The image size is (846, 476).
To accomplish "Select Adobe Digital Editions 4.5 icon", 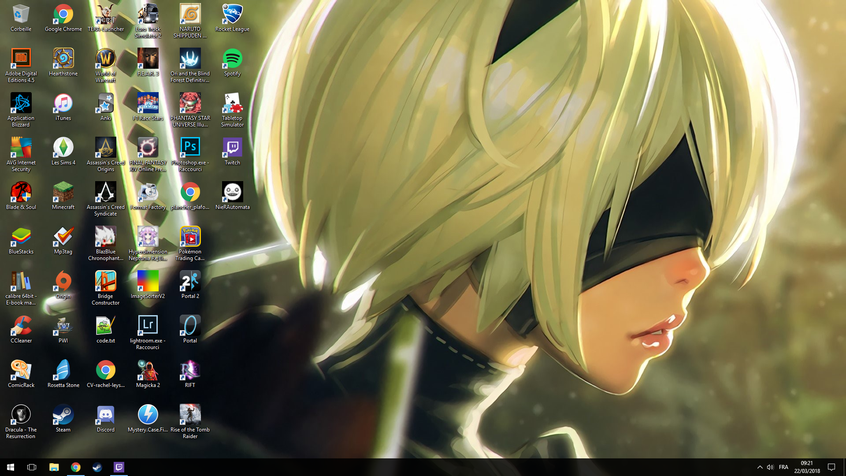I will pos(21,66).
